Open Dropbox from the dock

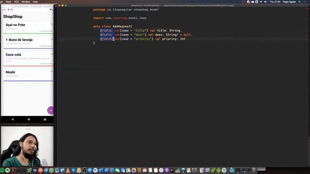click(x=35, y=170)
